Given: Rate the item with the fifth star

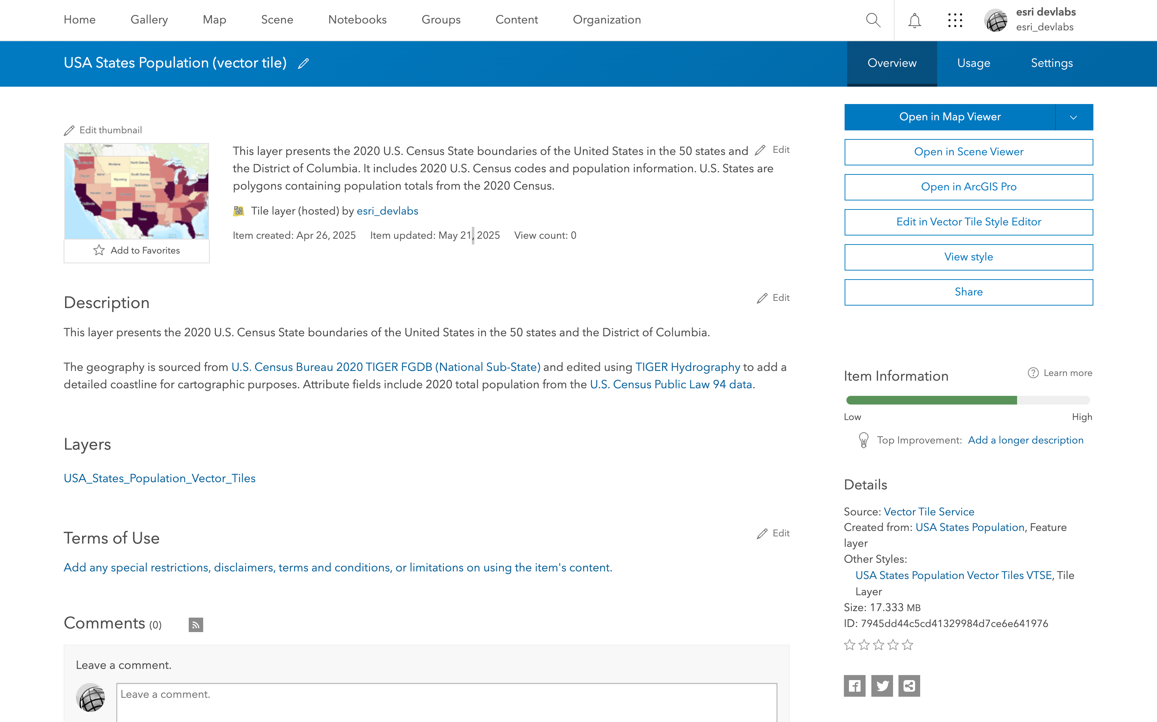Looking at the screenshot, I should tap(908, 645).
